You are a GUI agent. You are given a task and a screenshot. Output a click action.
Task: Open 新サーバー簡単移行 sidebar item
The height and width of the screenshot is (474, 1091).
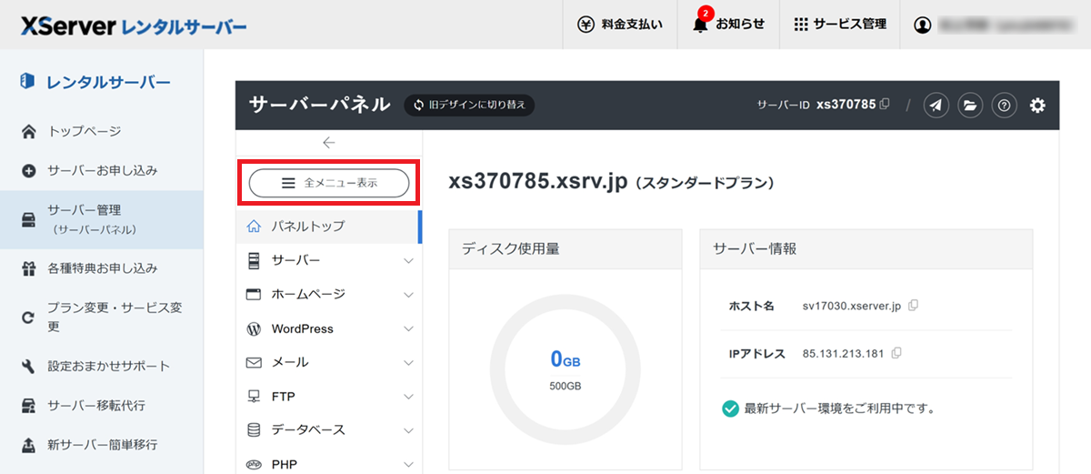tap(102, 445)
